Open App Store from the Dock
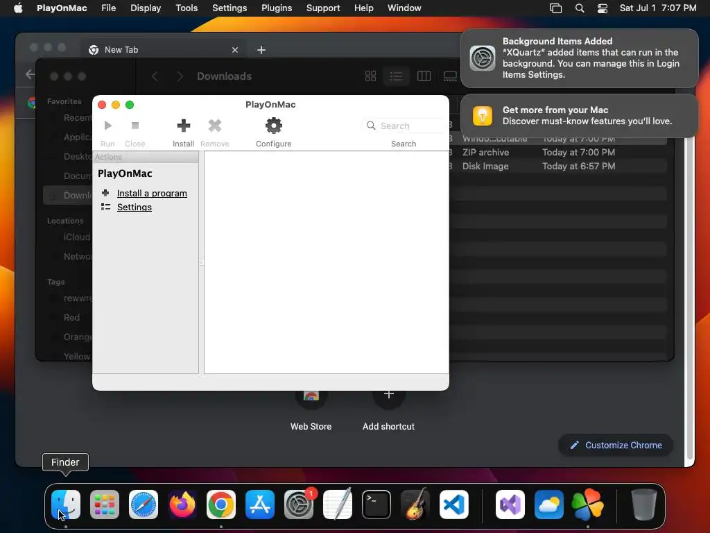 tap(260, 505)
